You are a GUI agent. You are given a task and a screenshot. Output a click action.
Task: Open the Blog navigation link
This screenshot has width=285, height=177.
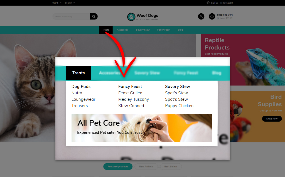click(x=180, y=30)
